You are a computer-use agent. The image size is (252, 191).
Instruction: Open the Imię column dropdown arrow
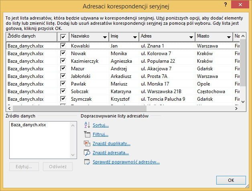[x=135, y=37]
